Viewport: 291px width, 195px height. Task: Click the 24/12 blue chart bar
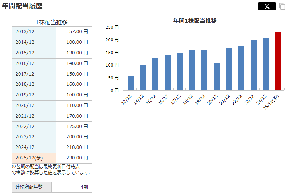(266, 64)
